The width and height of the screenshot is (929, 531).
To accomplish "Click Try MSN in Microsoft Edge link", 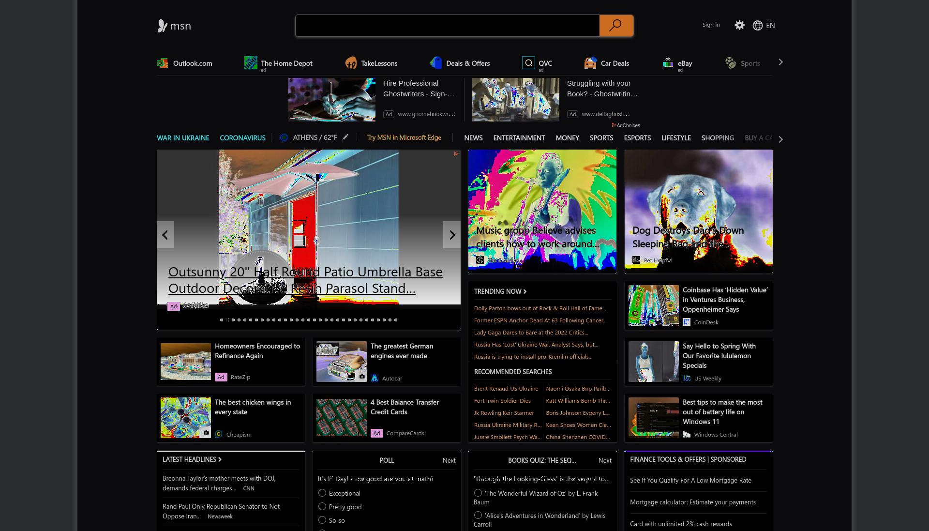I will click(404, 137).
